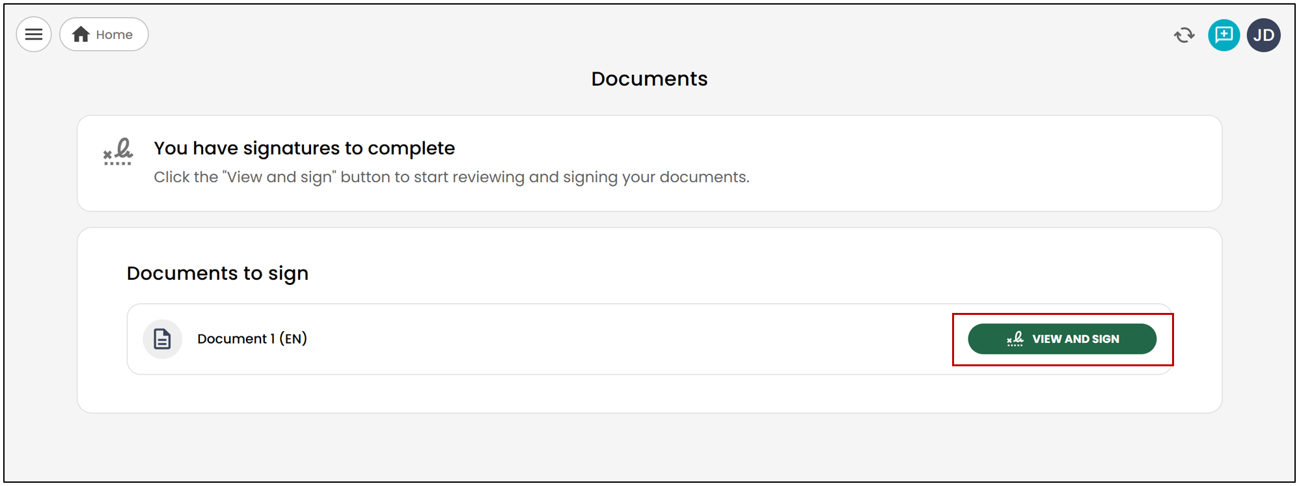Click the Documents to sign heading
Screen dimensions: 1299x486
click(x=217, y=273)
